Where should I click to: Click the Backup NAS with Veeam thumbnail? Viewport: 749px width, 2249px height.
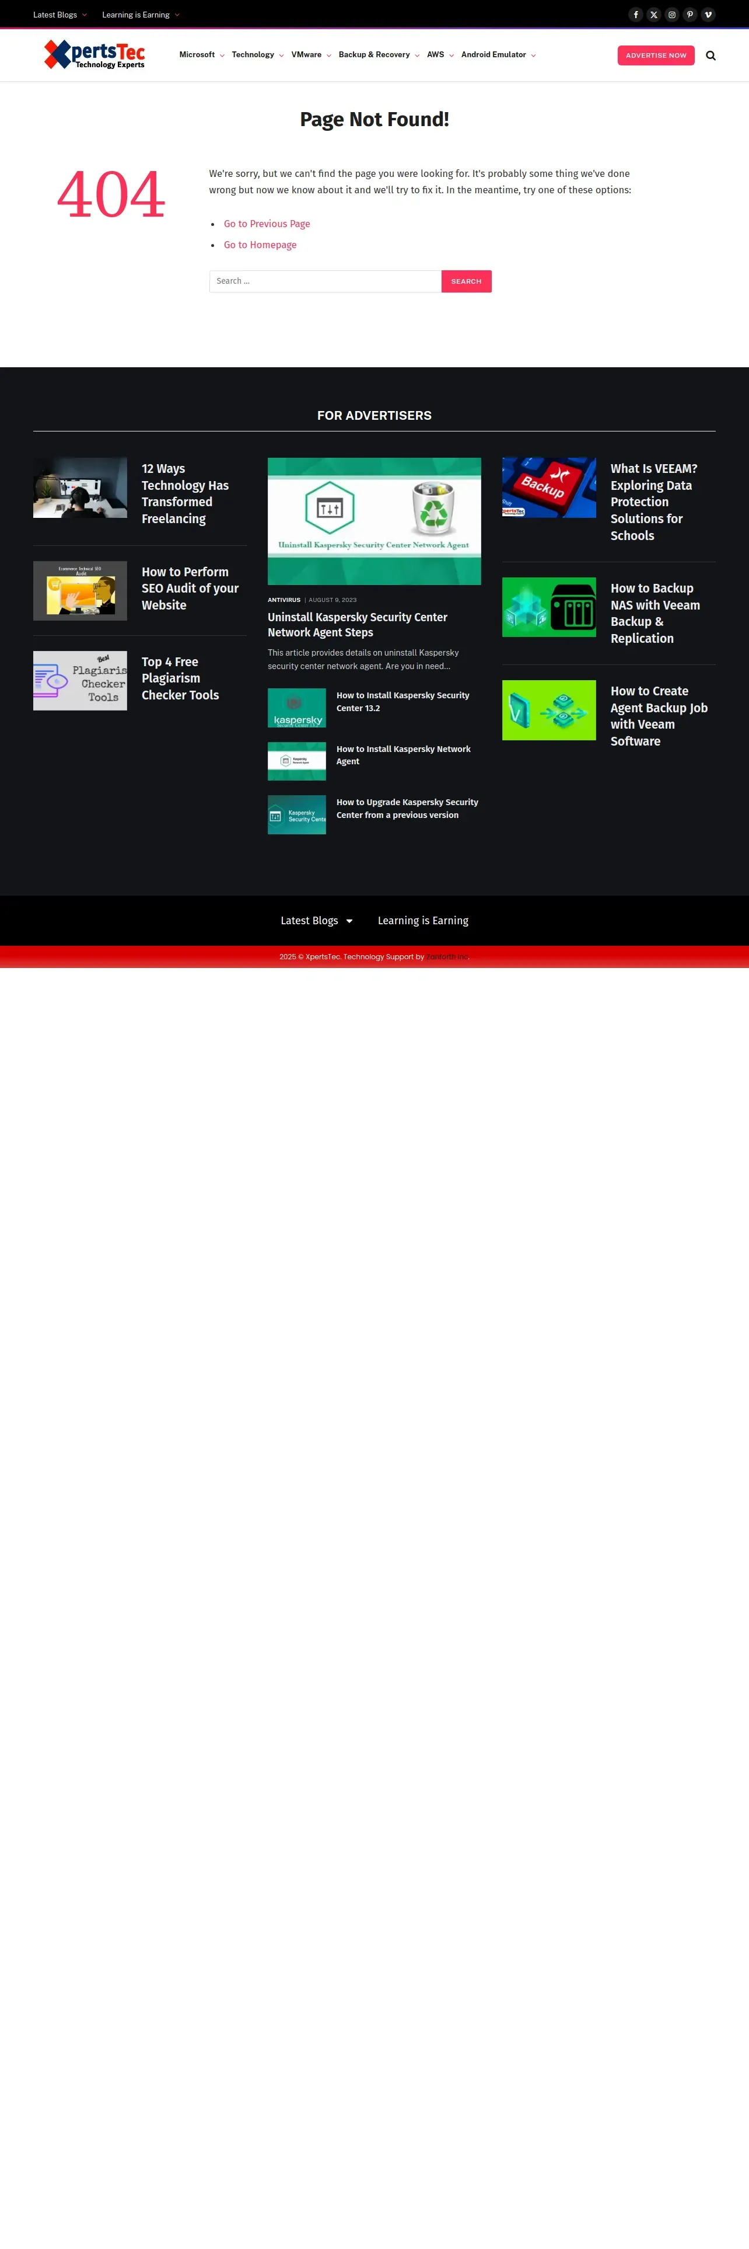(549, 608)
